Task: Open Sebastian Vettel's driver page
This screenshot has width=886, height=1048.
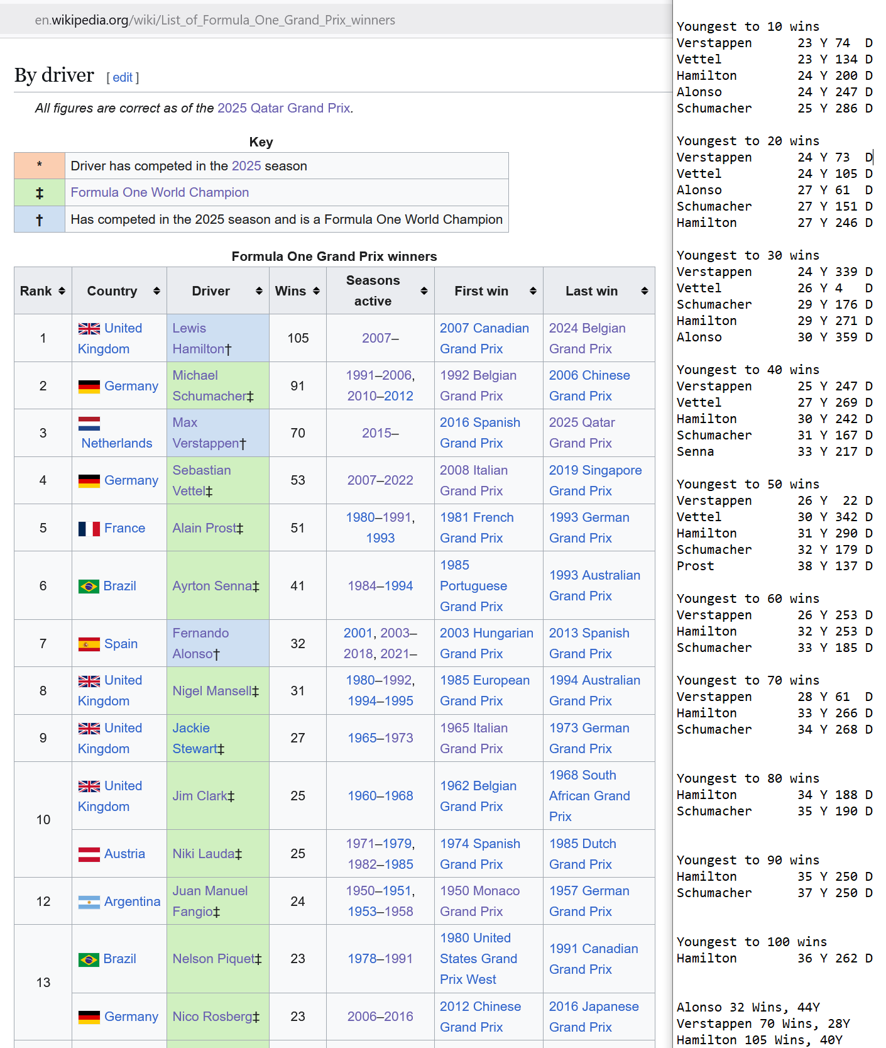Action: tap(202, 480)
